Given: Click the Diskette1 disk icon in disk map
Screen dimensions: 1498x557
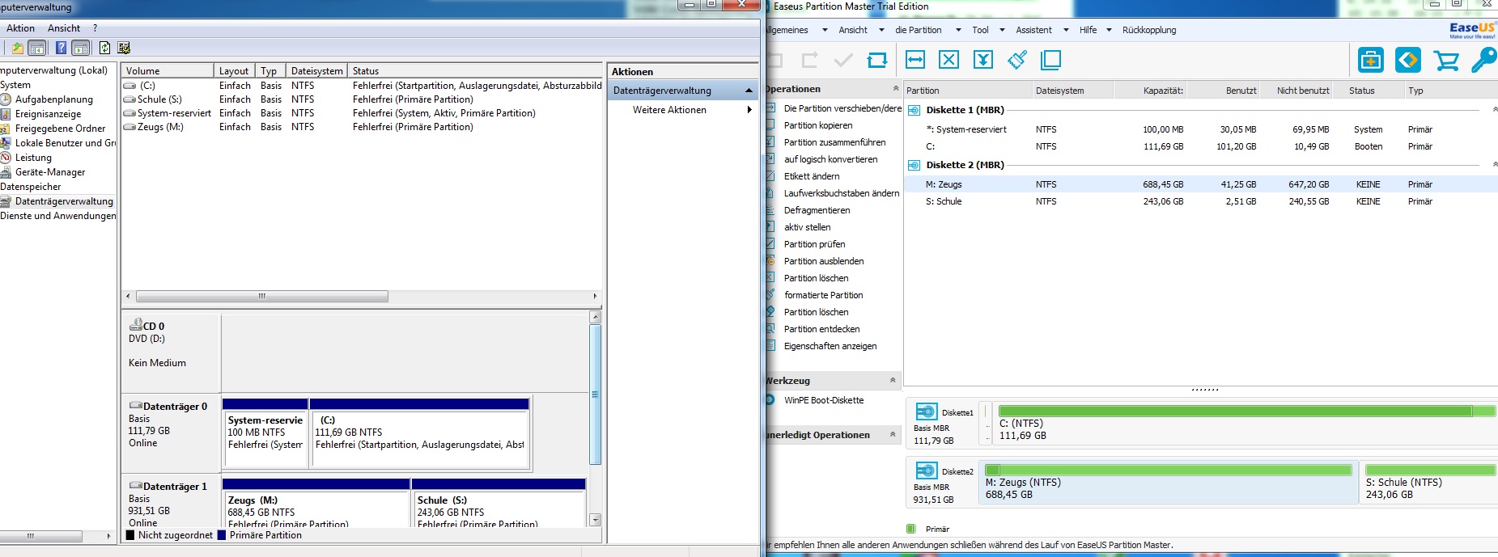Looking at the screenshot, I should [926, 412].
